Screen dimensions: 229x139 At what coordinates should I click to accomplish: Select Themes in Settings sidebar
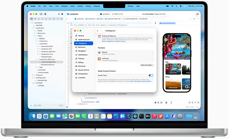[x=83, y=59]
